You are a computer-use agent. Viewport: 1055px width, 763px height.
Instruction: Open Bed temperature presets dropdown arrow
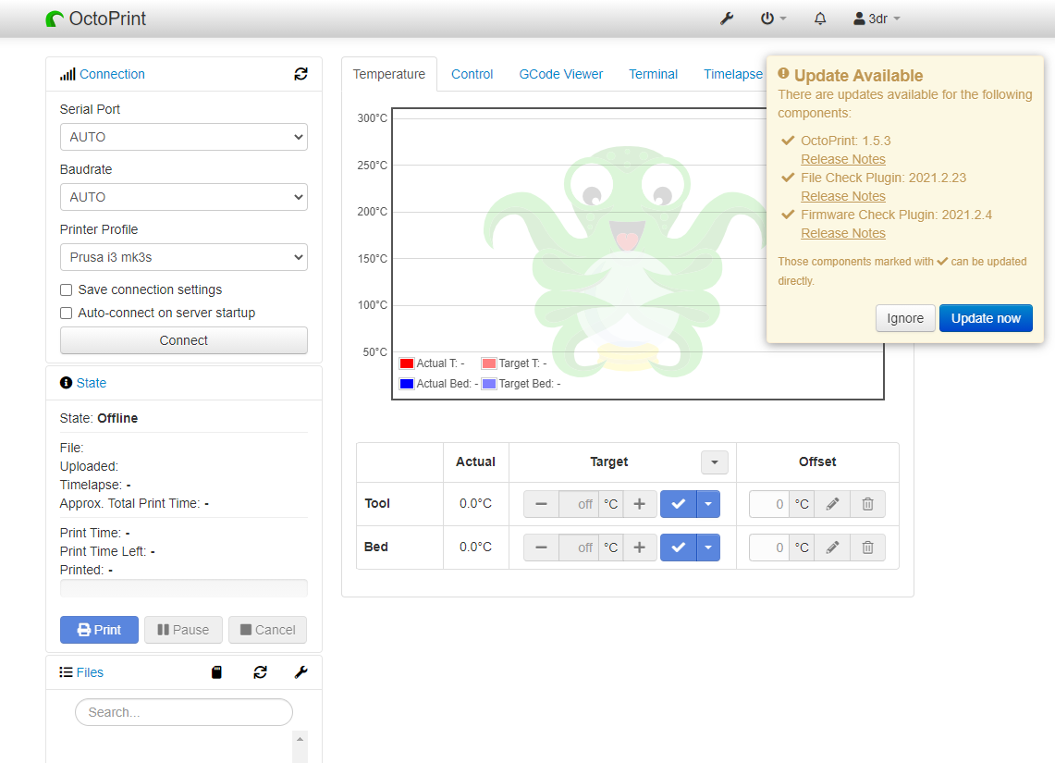[708, 548]
